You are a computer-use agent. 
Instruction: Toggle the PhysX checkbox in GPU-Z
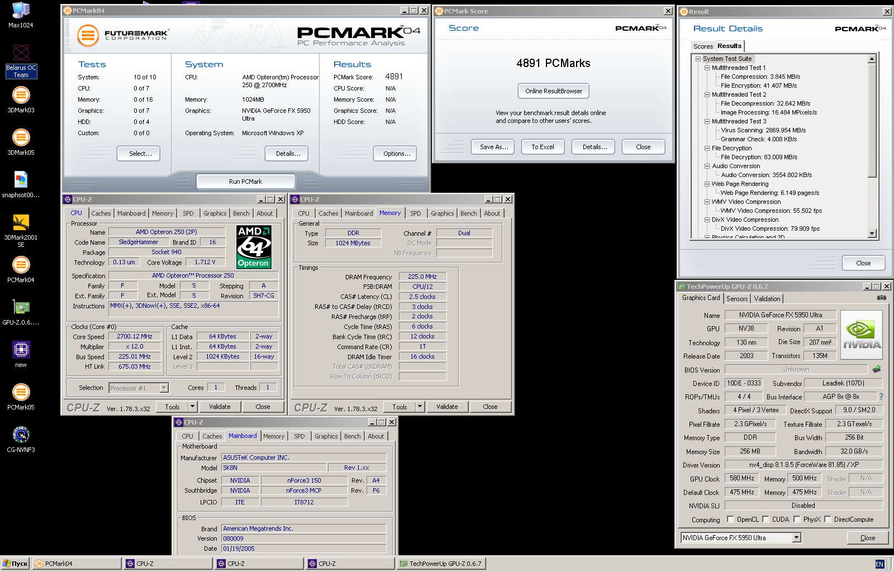[x=797, y=519]
